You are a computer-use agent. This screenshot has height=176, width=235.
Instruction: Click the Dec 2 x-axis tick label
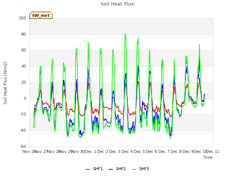[103, 151]
